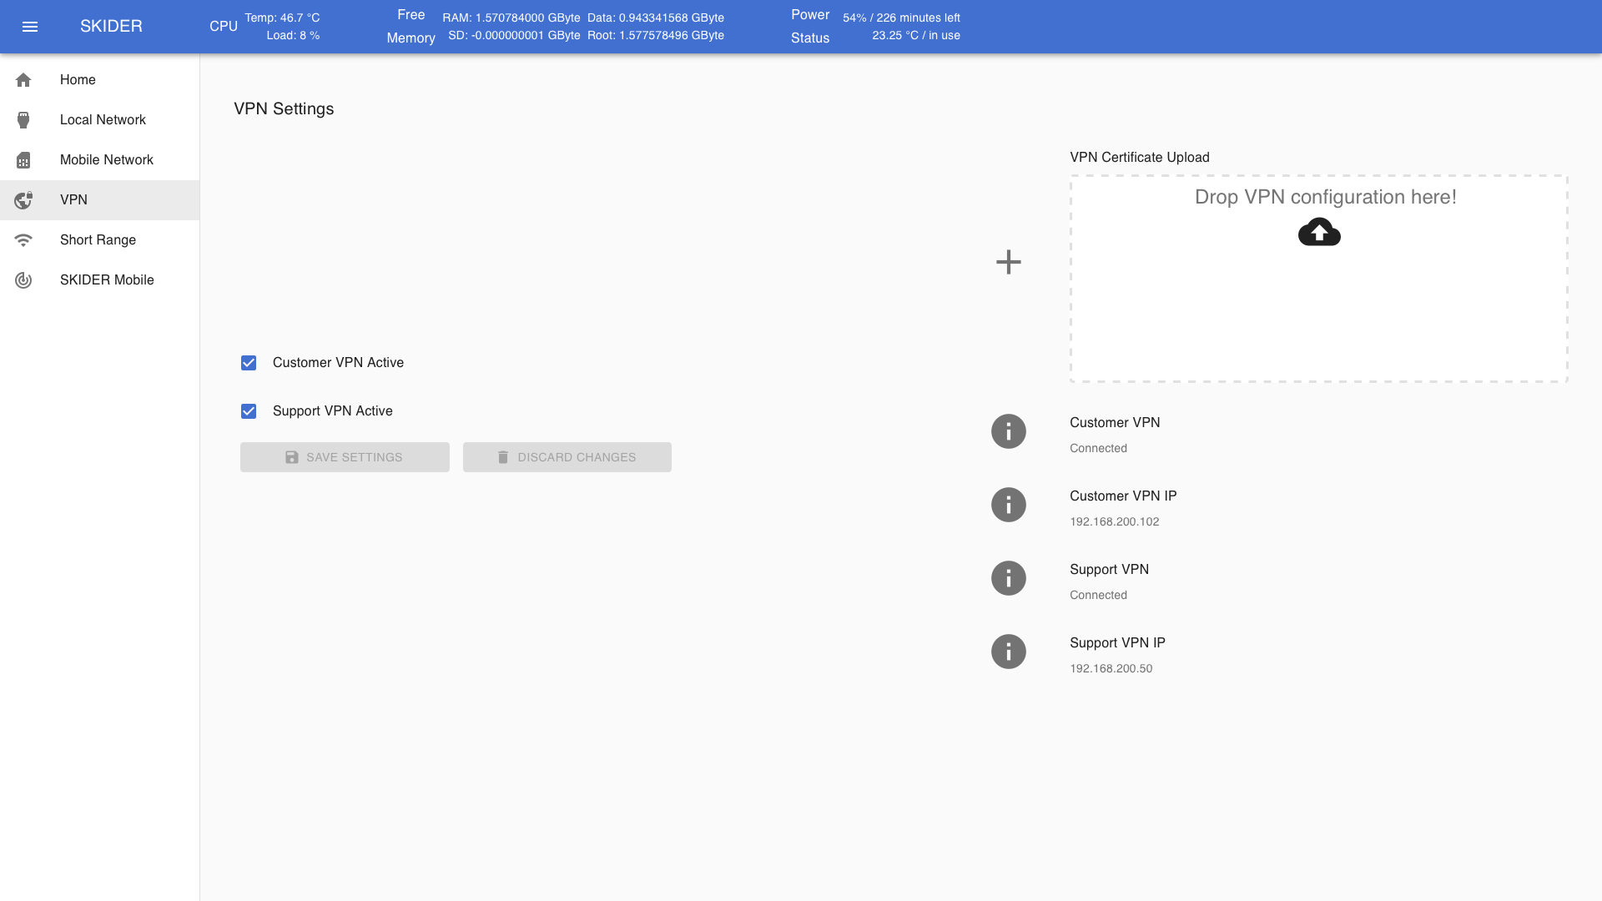The image size is (1602, 901).
Task: Click the Mobile Network SIM icon
Action: pos(23,160)
